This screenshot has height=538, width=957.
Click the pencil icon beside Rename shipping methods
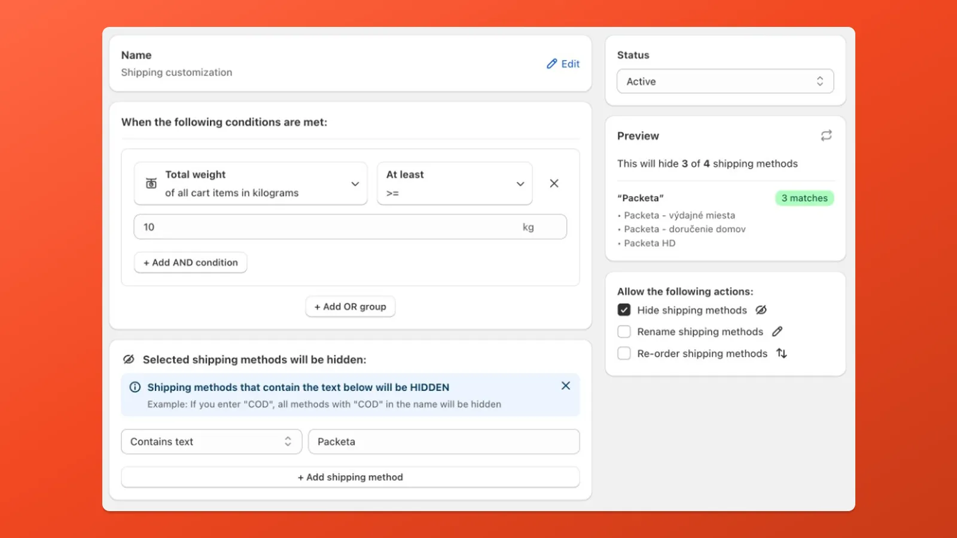pyautogui.click(x=778, y=331)
